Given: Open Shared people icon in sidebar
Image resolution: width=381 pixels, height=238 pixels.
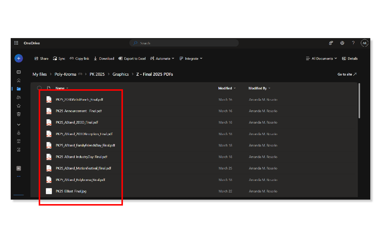Looking at the screenshot, I should [x=19, y=97].
